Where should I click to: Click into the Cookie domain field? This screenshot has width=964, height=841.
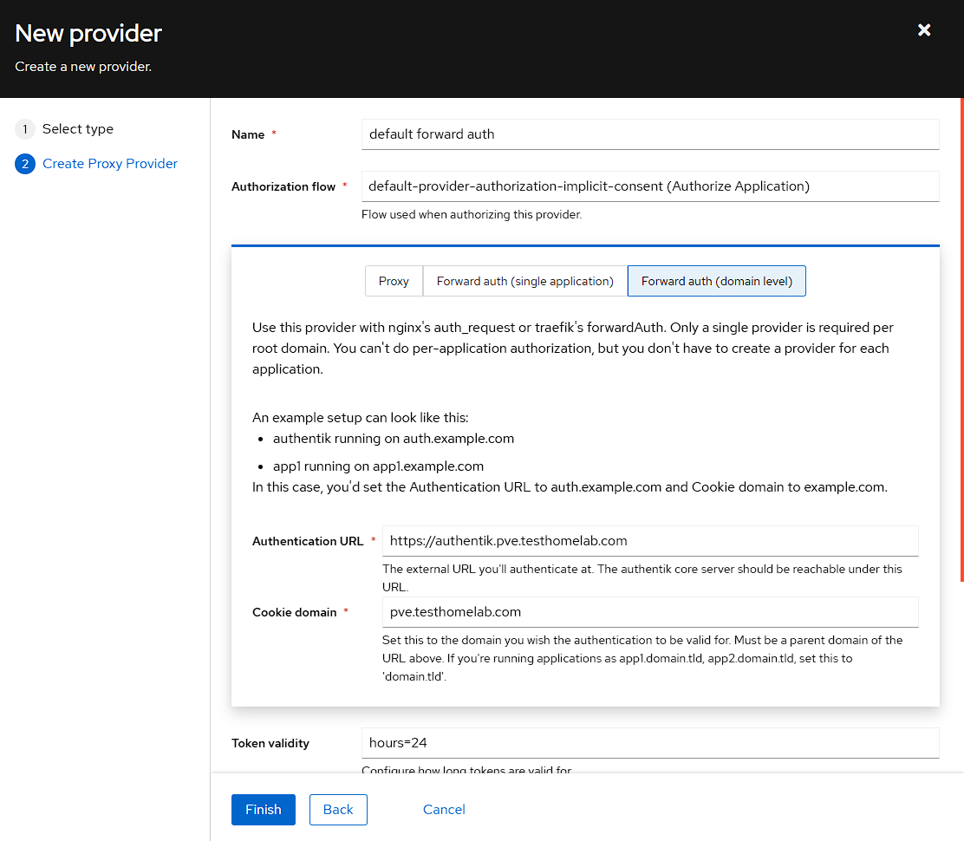click(649, 612)
